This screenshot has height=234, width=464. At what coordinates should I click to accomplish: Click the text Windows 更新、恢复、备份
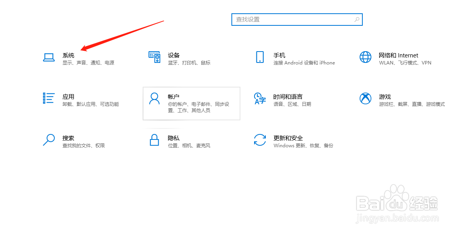pyautogui.click(x=303, y=146)
